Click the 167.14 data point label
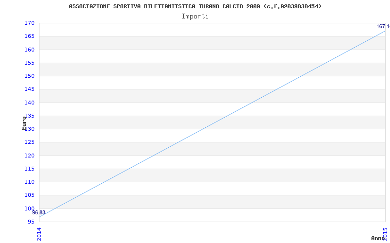Image resolution: width=390 pixels, height=243 pixels. coord(383,26)
